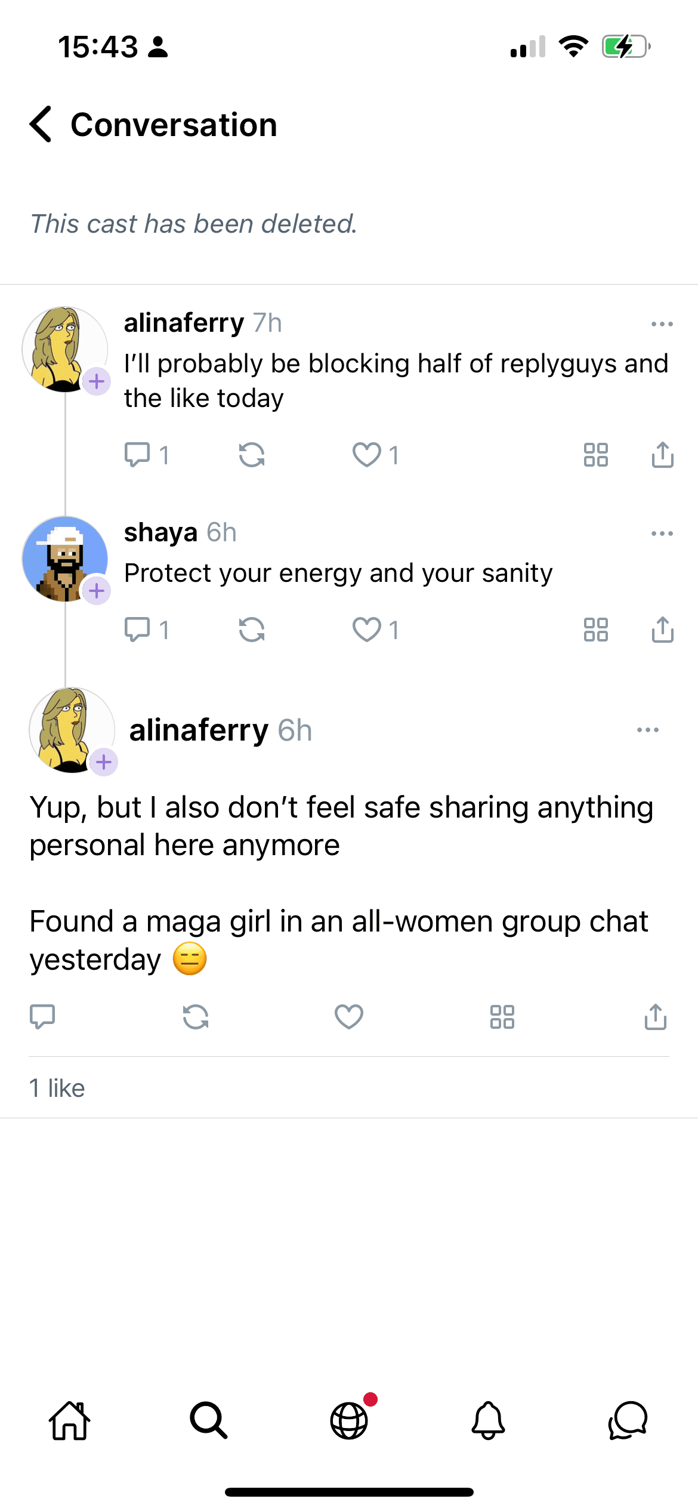
Task: Recast alinaferry's 6h main cast
Action: click(196, 1016)
